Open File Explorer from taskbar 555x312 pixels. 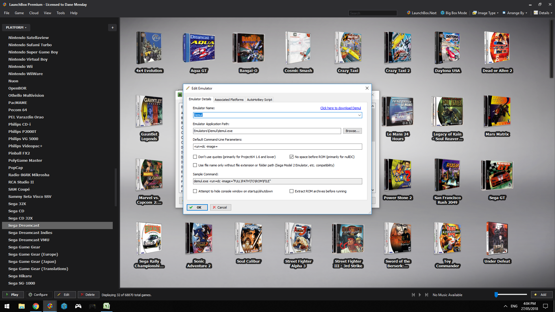[21, 306]
